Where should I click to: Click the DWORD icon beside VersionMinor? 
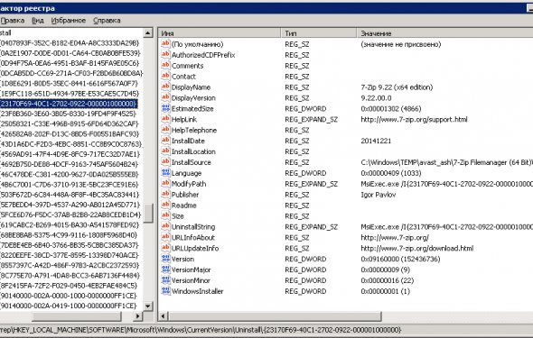pyautogui.click(x=165, y=280)
